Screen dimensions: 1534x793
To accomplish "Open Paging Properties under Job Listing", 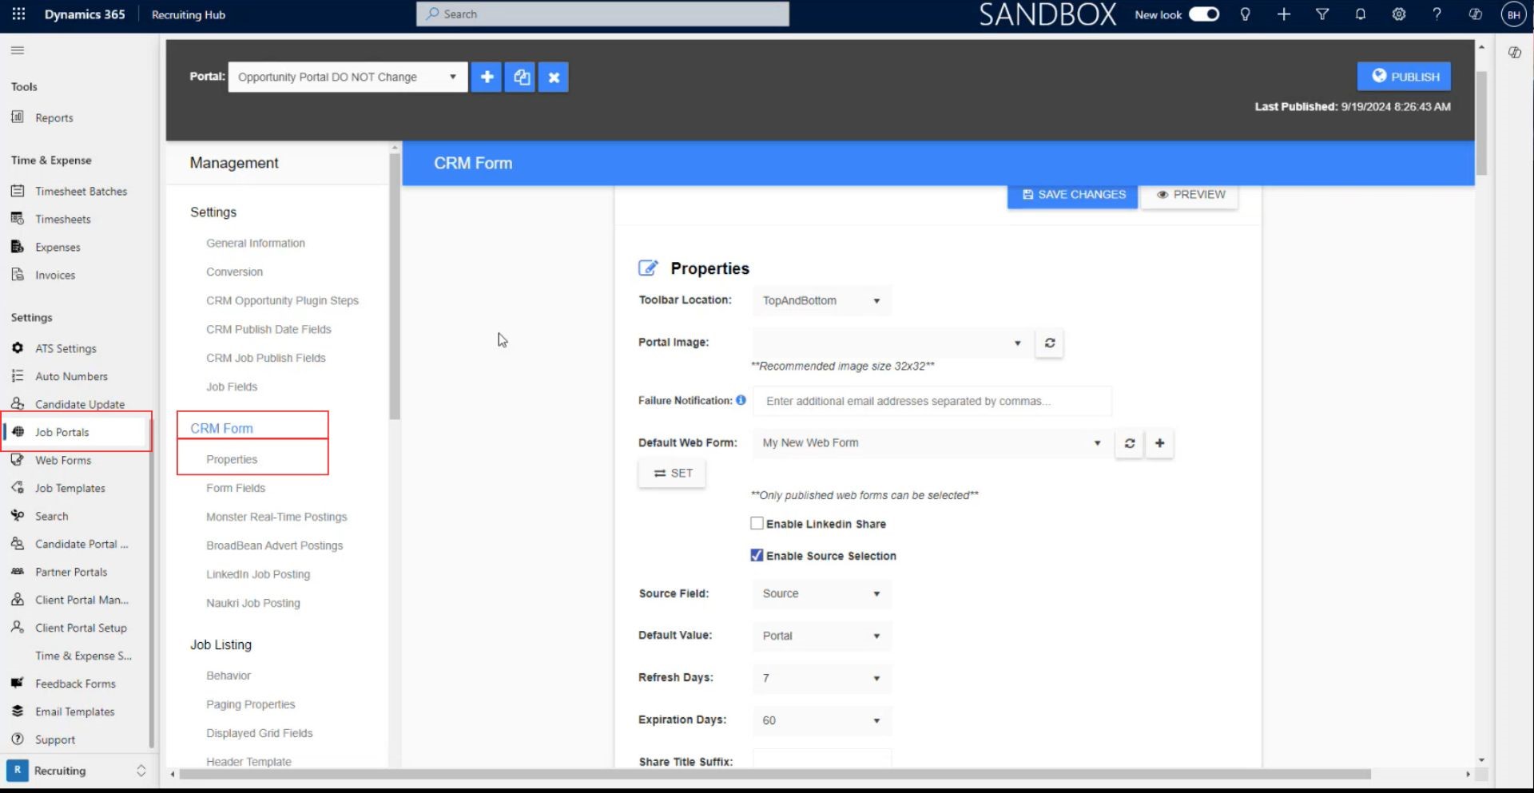I will (251, 705).
